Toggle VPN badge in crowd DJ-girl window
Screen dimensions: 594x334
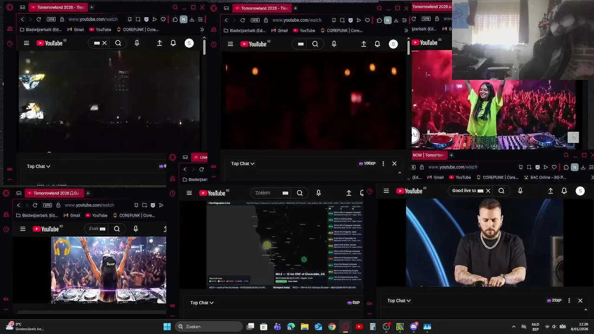pyautogui.click(x=47, y=205)
